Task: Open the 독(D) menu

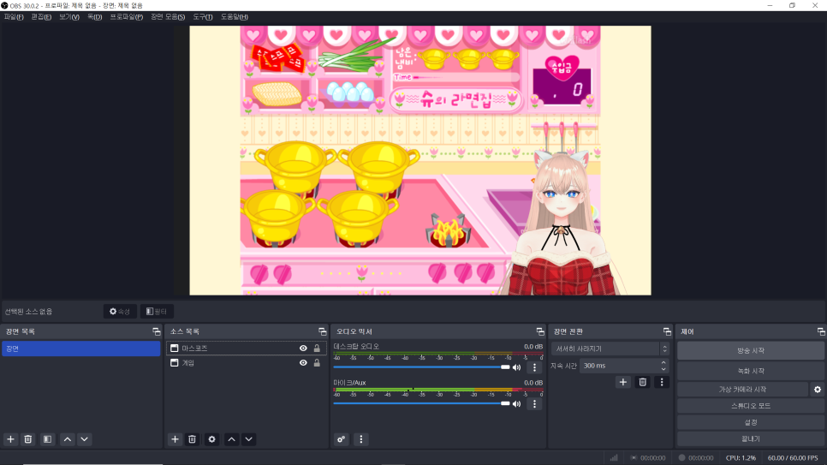Action: tap(95, 17)
